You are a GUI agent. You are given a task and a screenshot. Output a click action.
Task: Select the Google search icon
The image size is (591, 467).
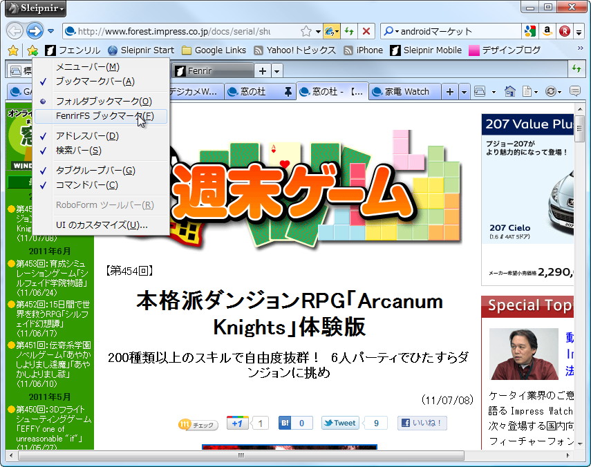point(531,31)
